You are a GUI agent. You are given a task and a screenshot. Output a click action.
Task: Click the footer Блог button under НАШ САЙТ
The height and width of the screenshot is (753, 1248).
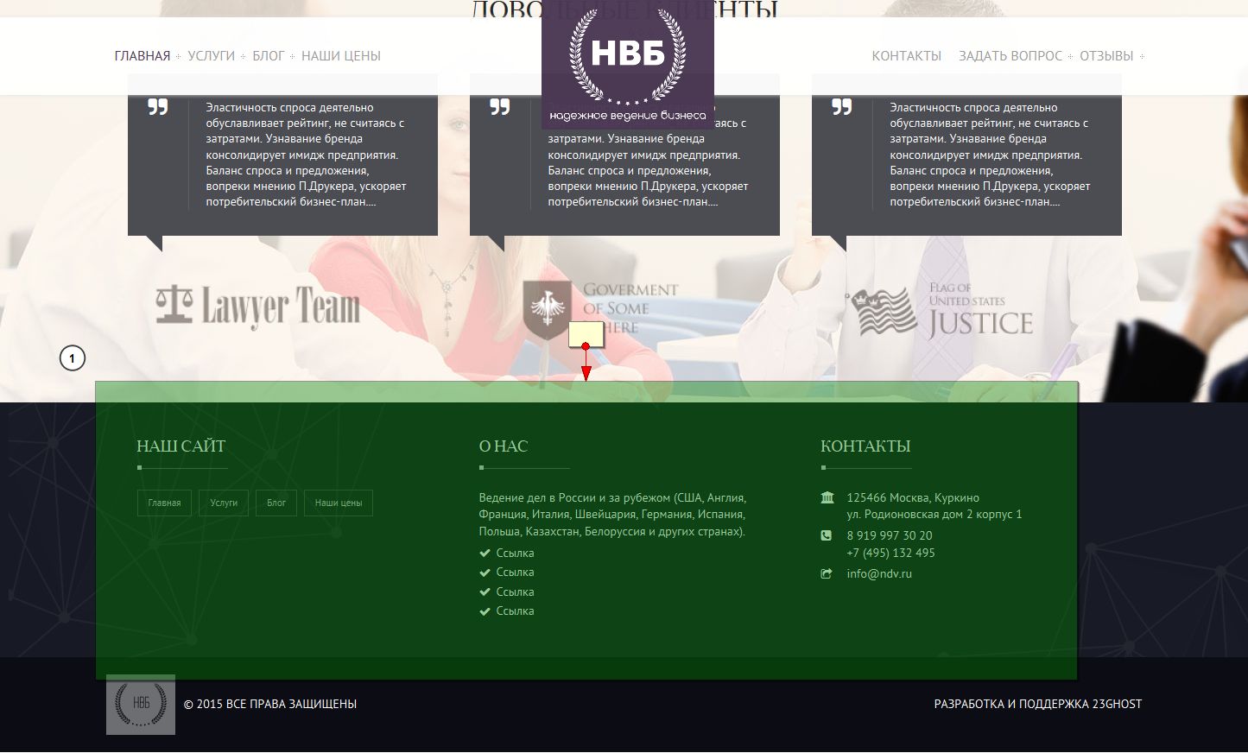pos(276,503)
